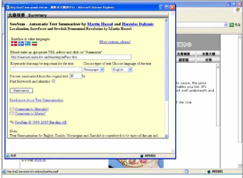Open 文章摘要 tab in background page
Screen dimensions: 243x178
[x=185, y=54]
